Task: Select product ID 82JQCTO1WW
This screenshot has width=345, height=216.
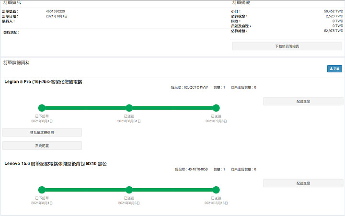Action: pyautogui.click(x=196, y=87)
